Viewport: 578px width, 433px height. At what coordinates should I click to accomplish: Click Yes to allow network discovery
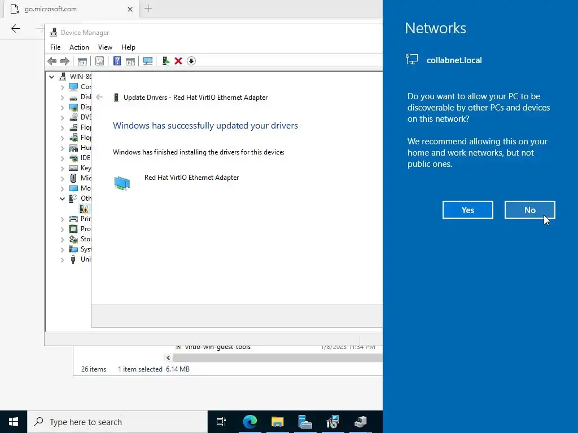pyautogui.click(x=468, y=210)
